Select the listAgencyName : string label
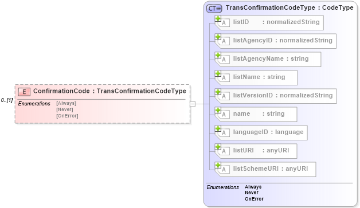360x208 pixels. [271, 59]
